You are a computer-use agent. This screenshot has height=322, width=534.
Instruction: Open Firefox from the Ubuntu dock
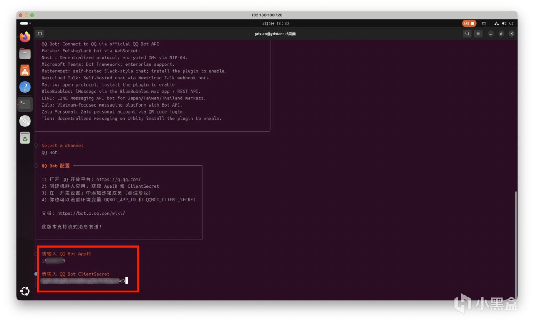pos(25,37)
